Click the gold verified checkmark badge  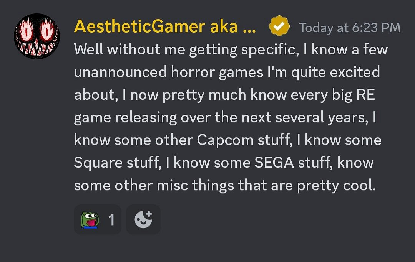279,26
